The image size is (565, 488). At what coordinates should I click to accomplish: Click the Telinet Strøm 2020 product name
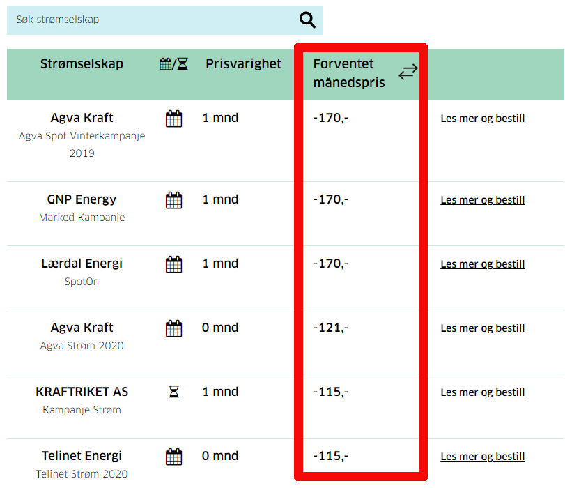click(x=82, y=474)
